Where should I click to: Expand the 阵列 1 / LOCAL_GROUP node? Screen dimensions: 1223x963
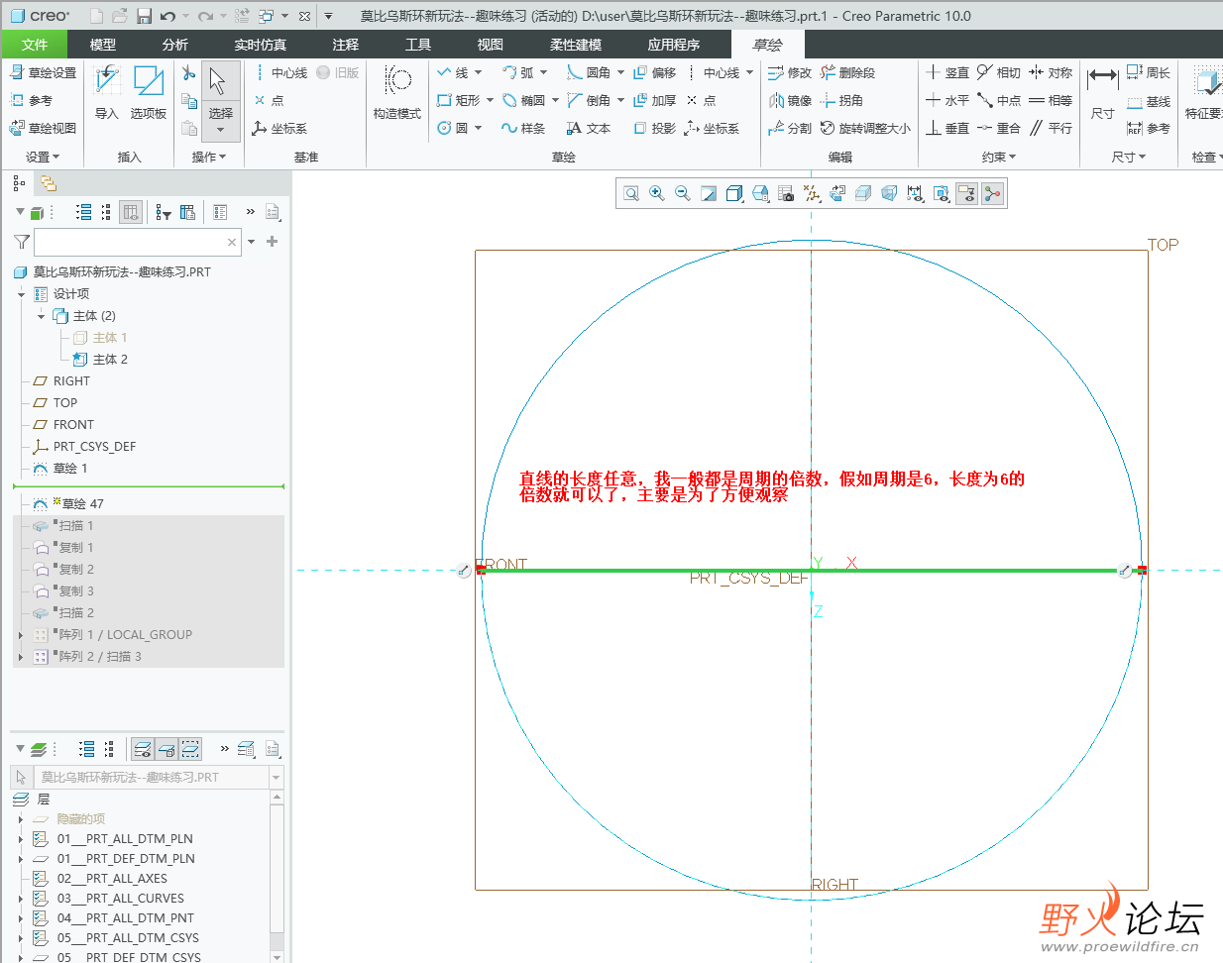[x=21, y=635]
